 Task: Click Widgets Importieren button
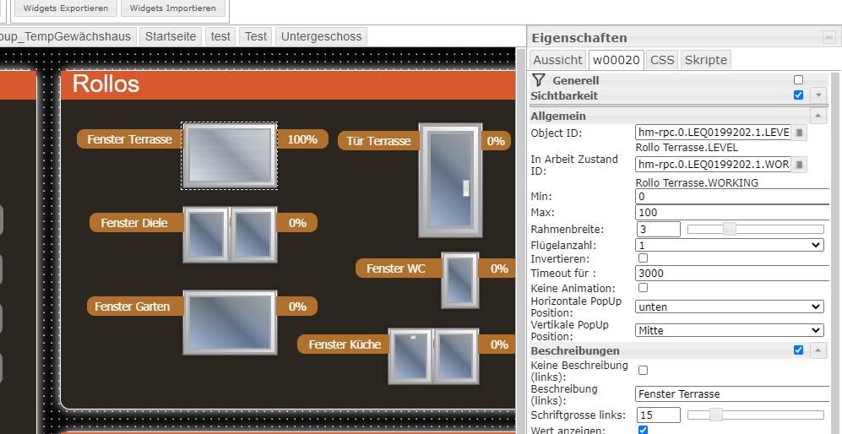coord(172,8)
